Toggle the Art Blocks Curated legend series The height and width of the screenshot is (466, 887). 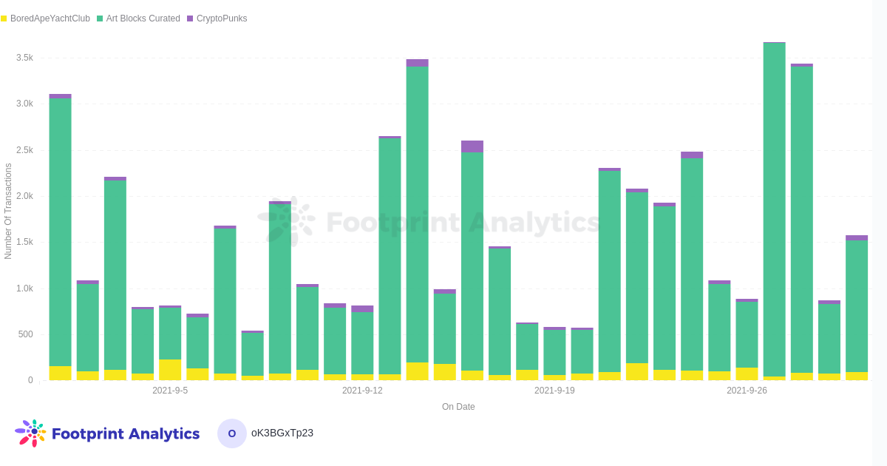[x=143, y=18]
